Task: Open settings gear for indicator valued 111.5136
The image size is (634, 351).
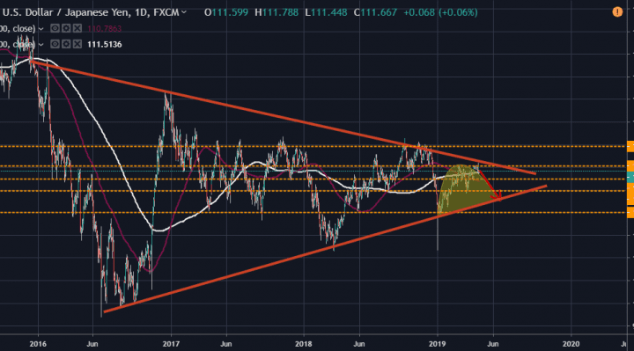Action: click(x=66, y=44)
